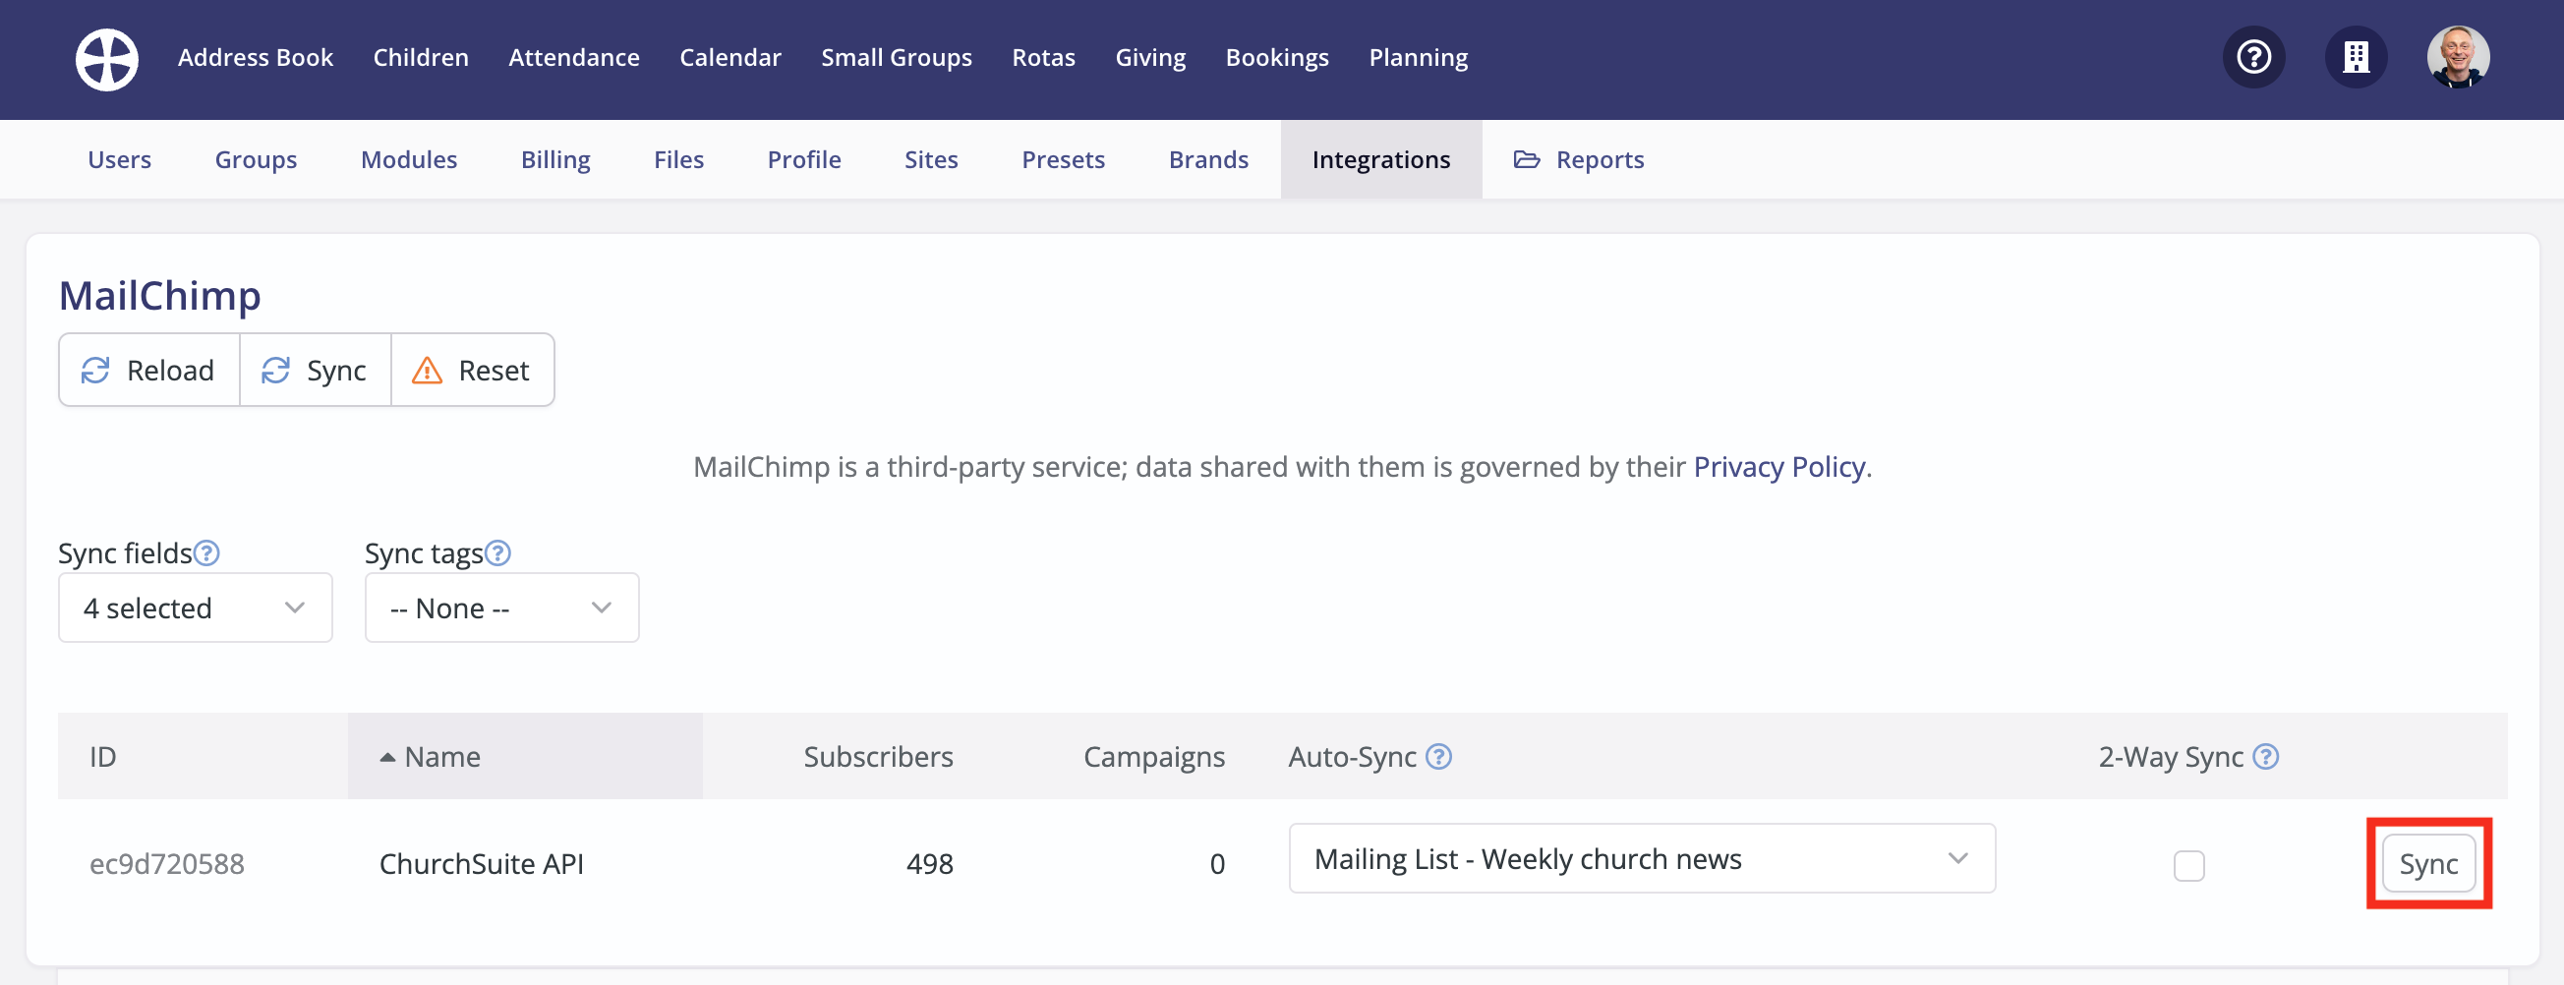
Task: Open the Address Book module
Action: pyautogui.click(x=256, y=58)
